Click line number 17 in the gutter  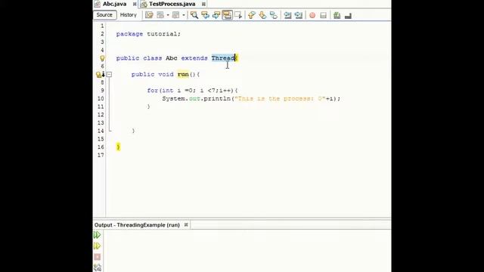click(101, 155)
